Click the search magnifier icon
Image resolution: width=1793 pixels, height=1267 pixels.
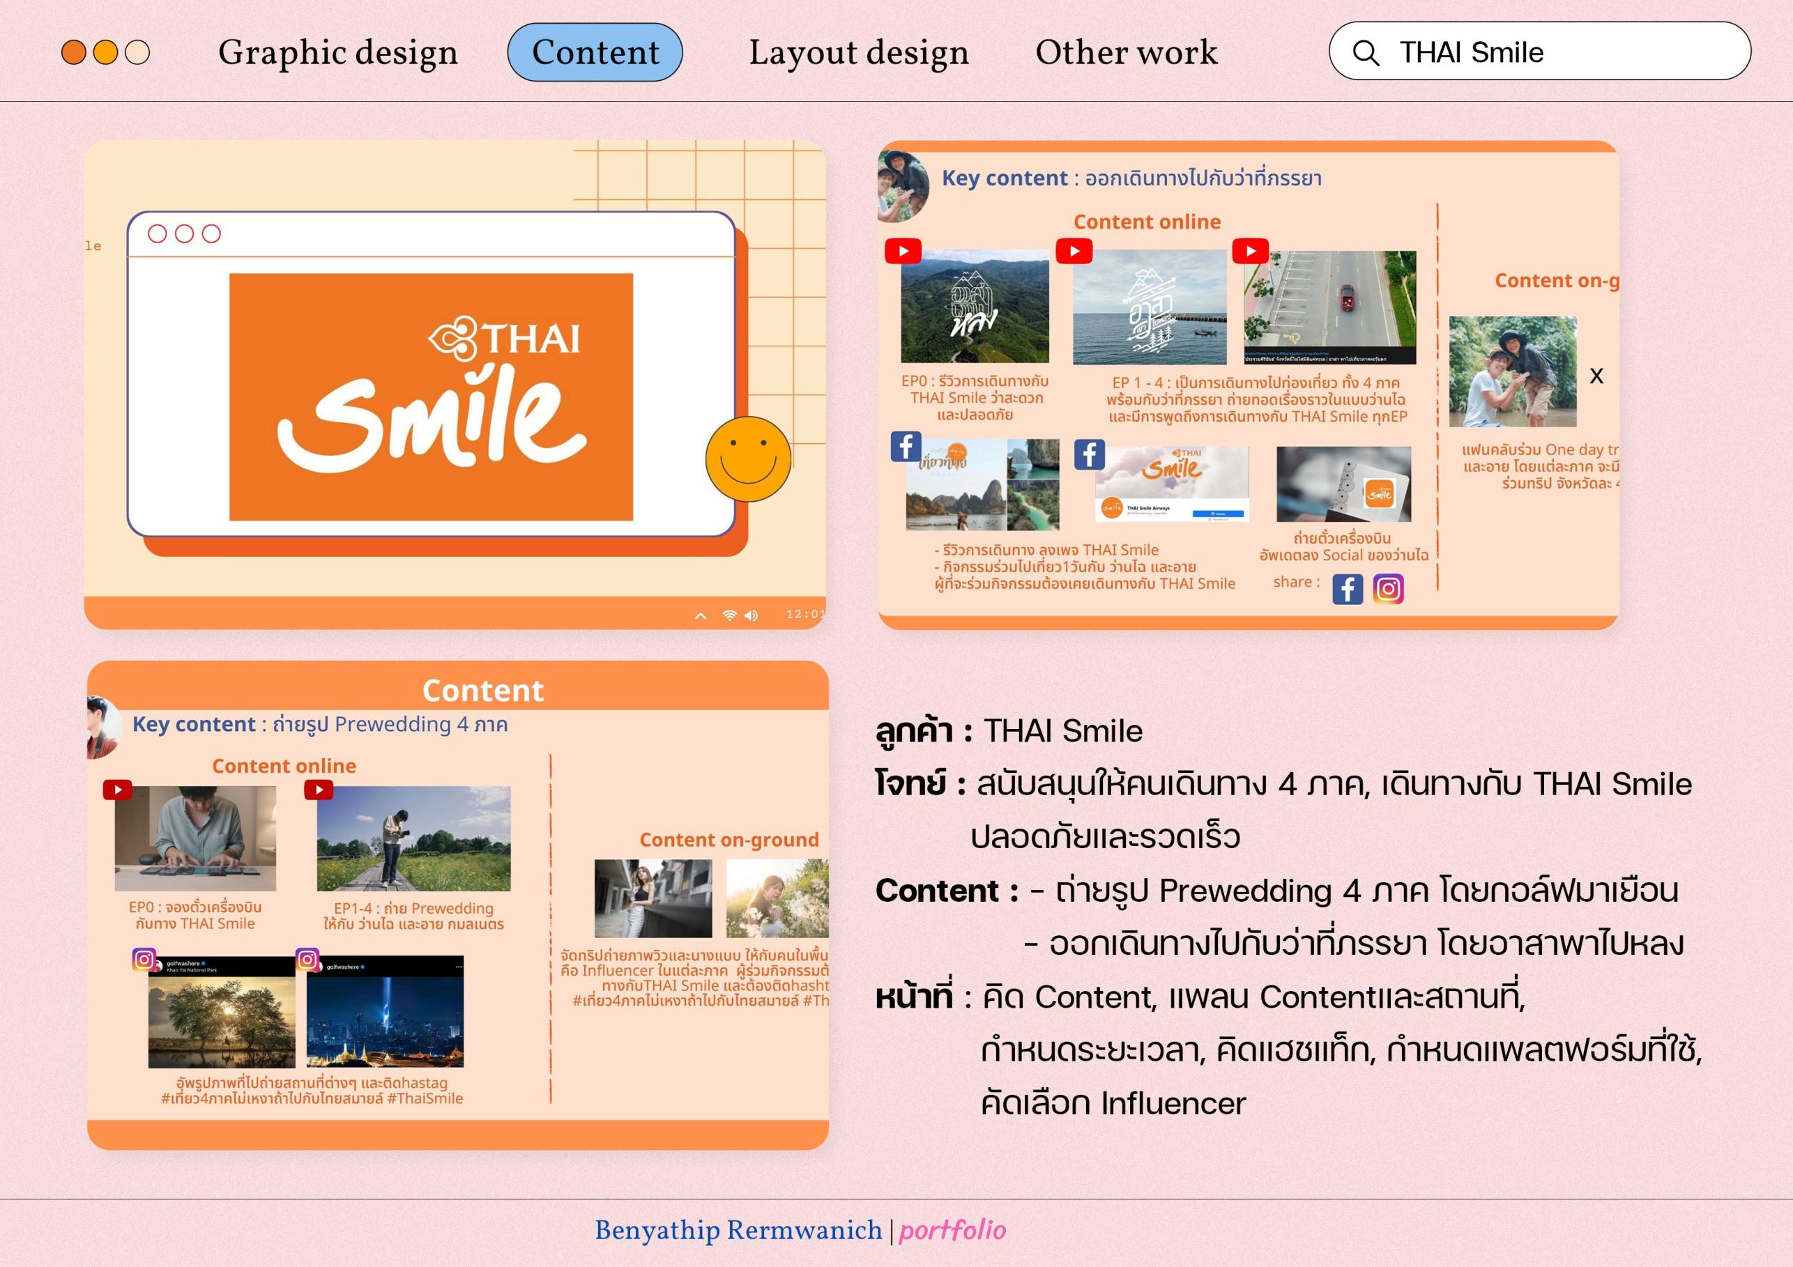(x=1365, y=53)
